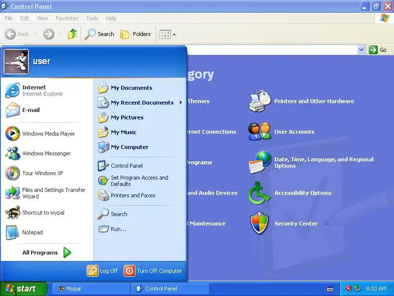Screen dimensions: 394x296
Task: Open My Computer
Action: pos(140,147)
